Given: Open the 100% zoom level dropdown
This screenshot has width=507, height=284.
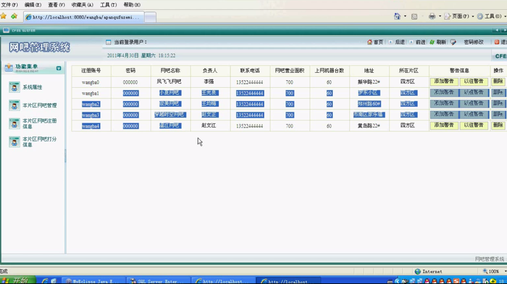Looking at the screenshot, I should [x=505, y=272].
